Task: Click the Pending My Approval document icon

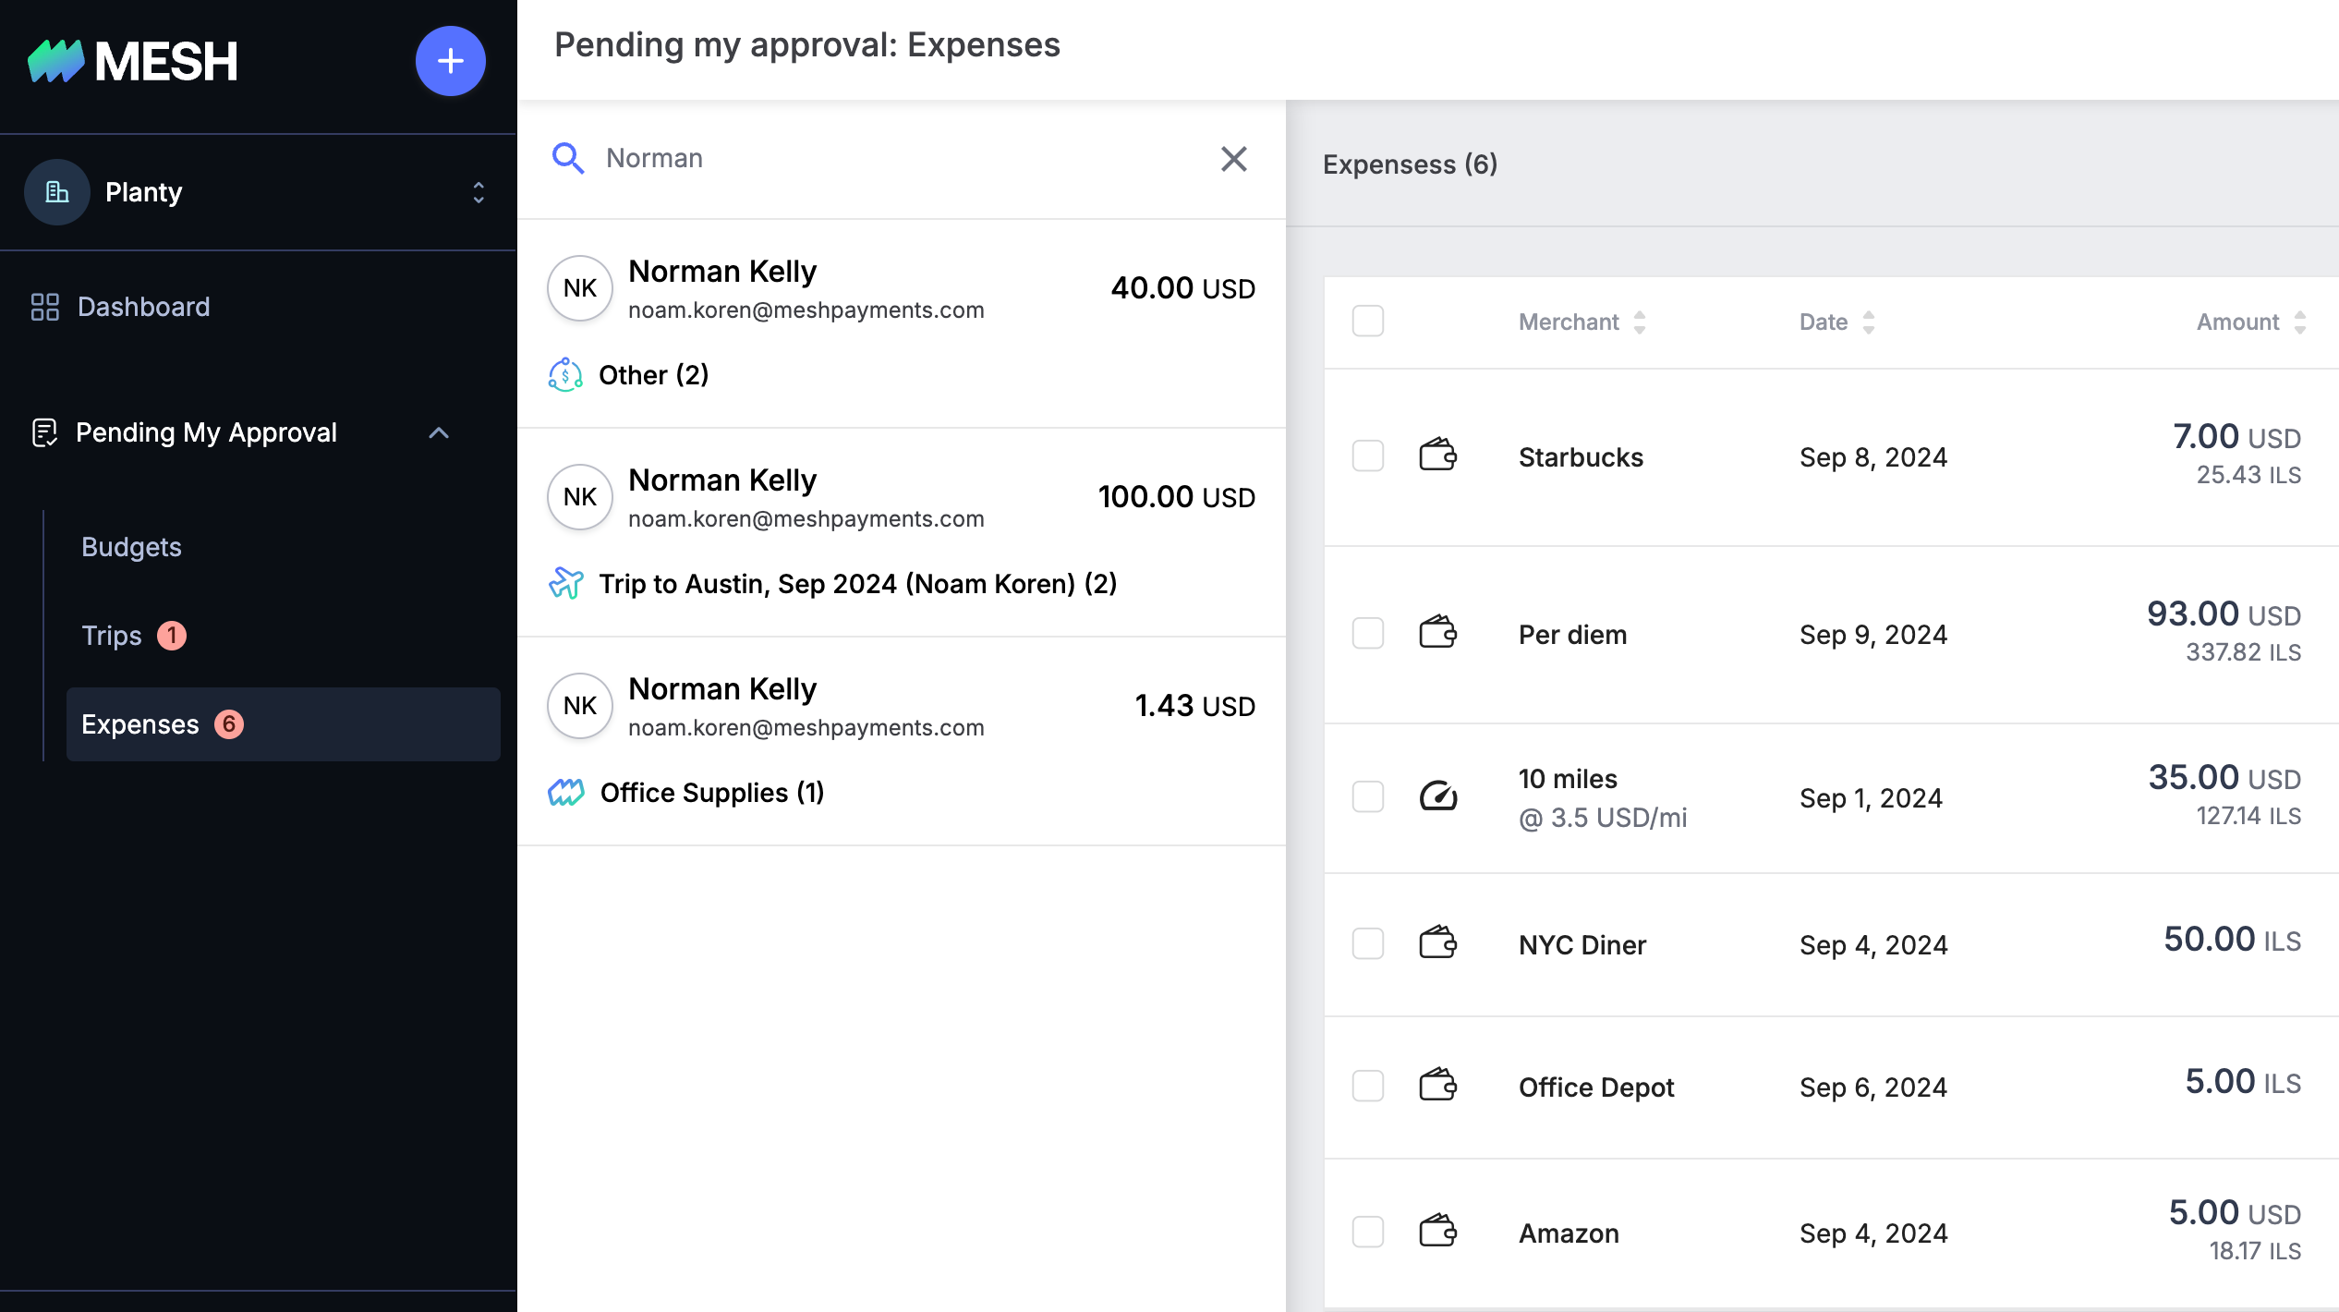Action: (44, 432)
